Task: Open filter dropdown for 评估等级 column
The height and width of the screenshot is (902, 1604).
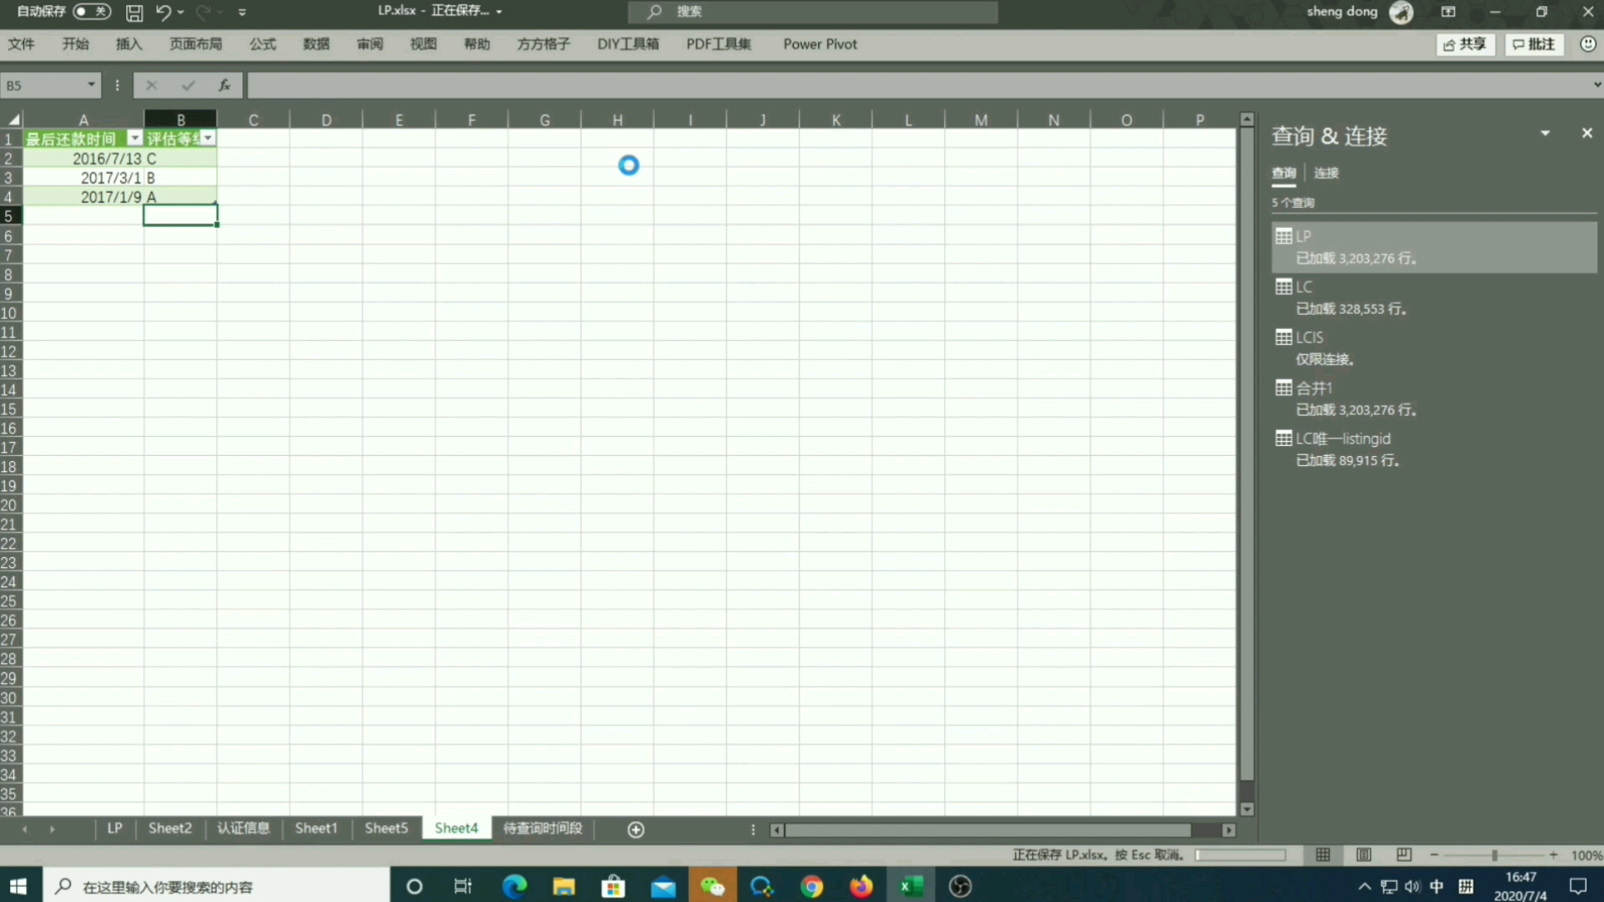Action: tap(208, 139)
